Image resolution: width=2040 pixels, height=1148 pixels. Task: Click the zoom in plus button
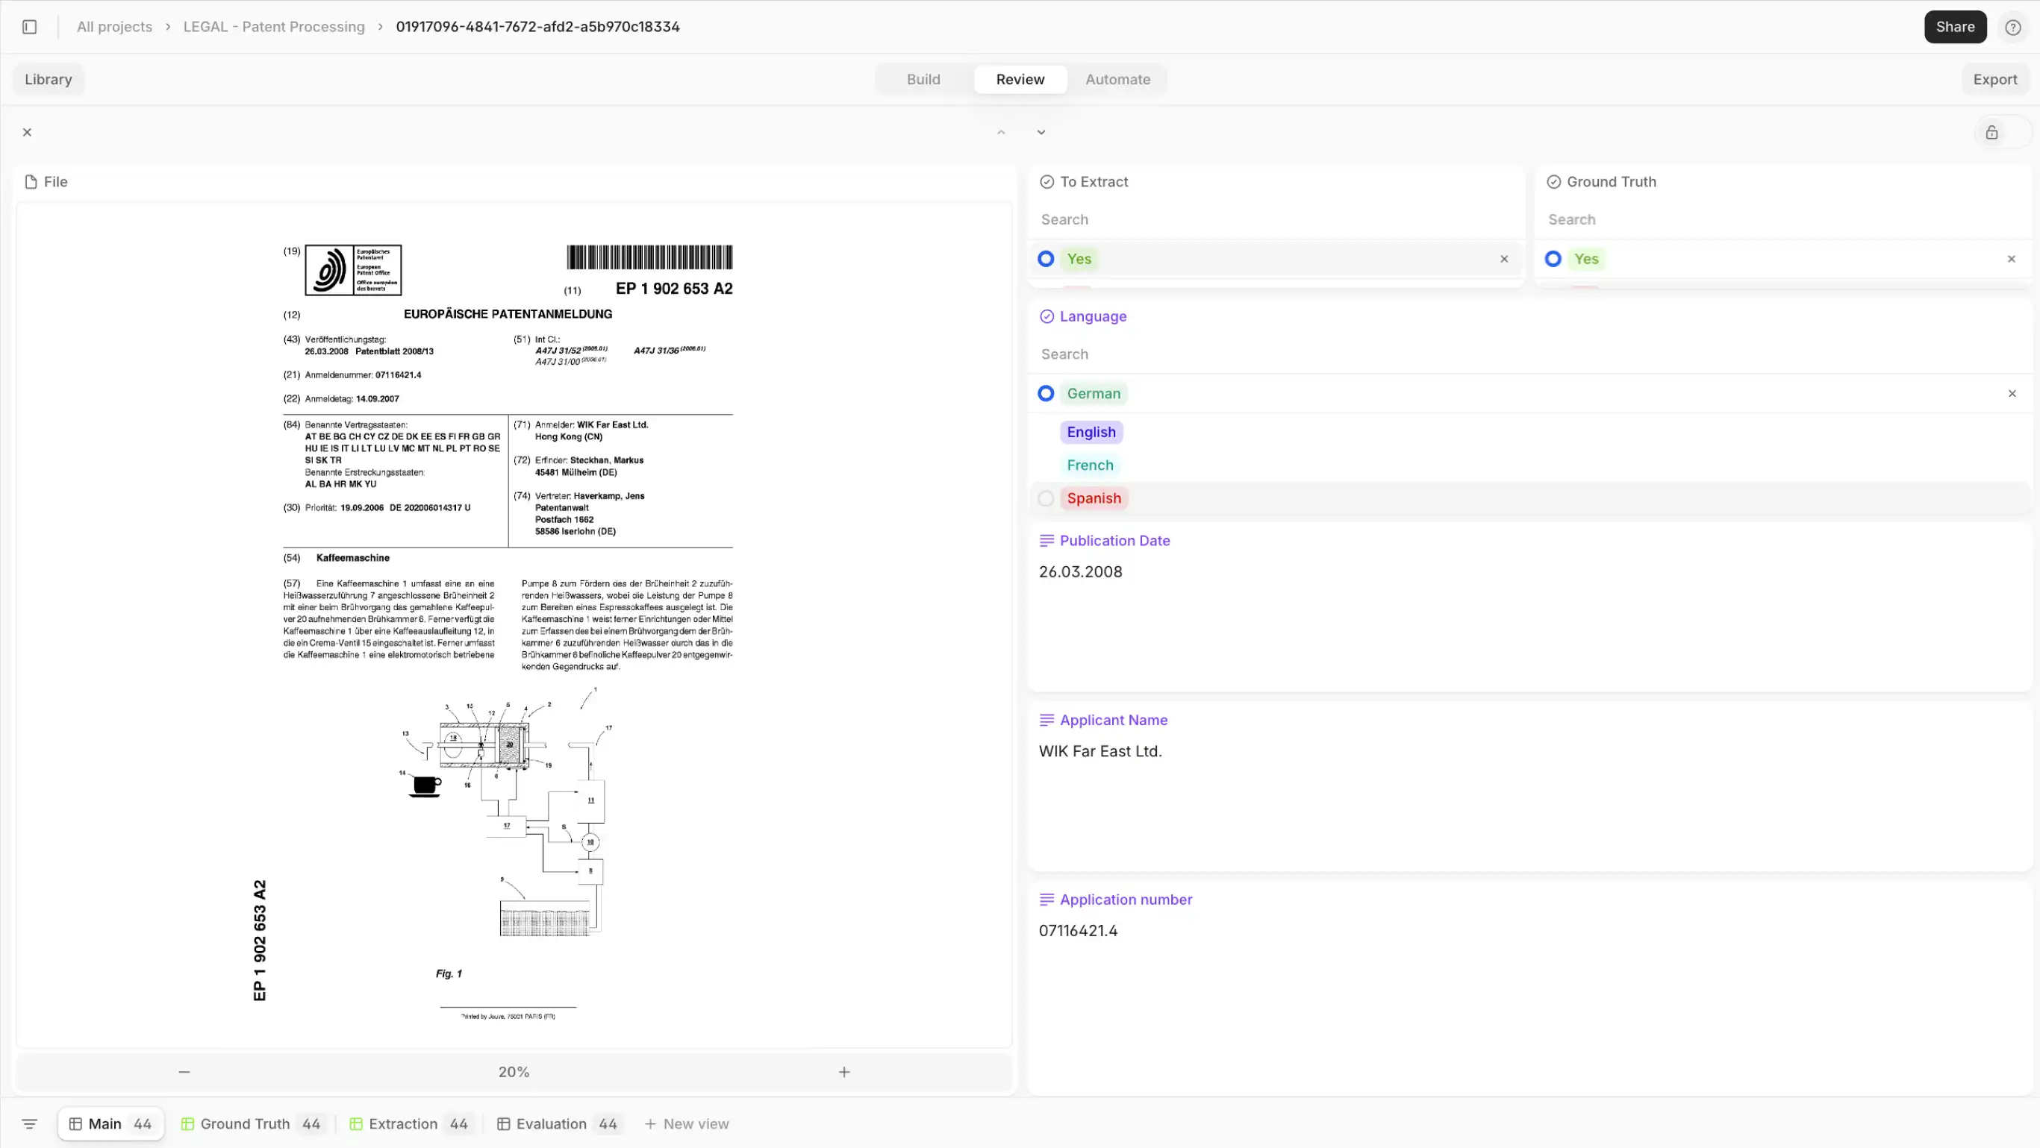click(x=843, y=1071)
